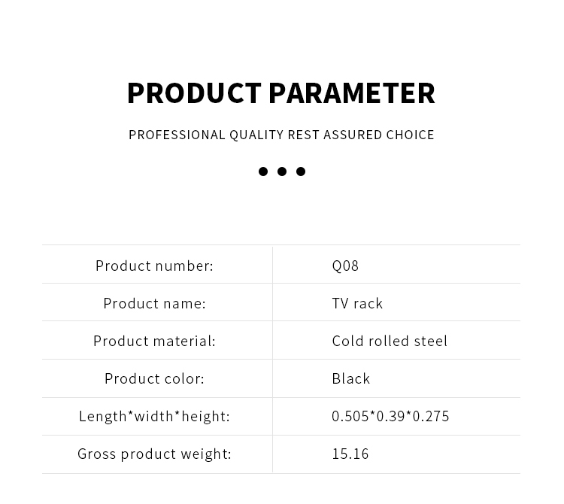Select the 'Black' color value
The width and height of the screenshot is (564, 504).
coord(351,378)
